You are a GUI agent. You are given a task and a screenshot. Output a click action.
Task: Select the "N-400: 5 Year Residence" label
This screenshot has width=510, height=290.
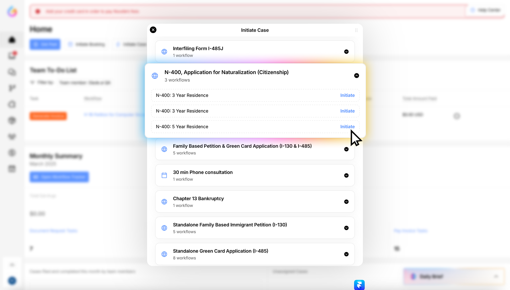[182, 127]
